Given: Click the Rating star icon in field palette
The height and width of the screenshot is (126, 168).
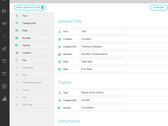Looking at the screenshot, I should click(x=17, y=90).
